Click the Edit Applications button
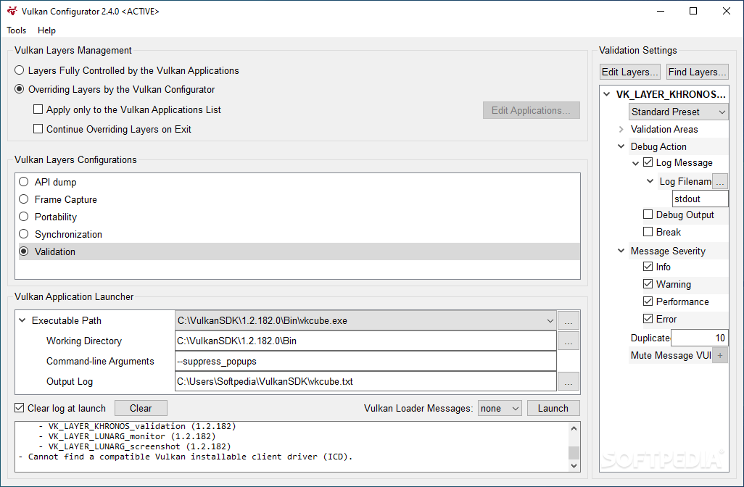 coord(531,110)
